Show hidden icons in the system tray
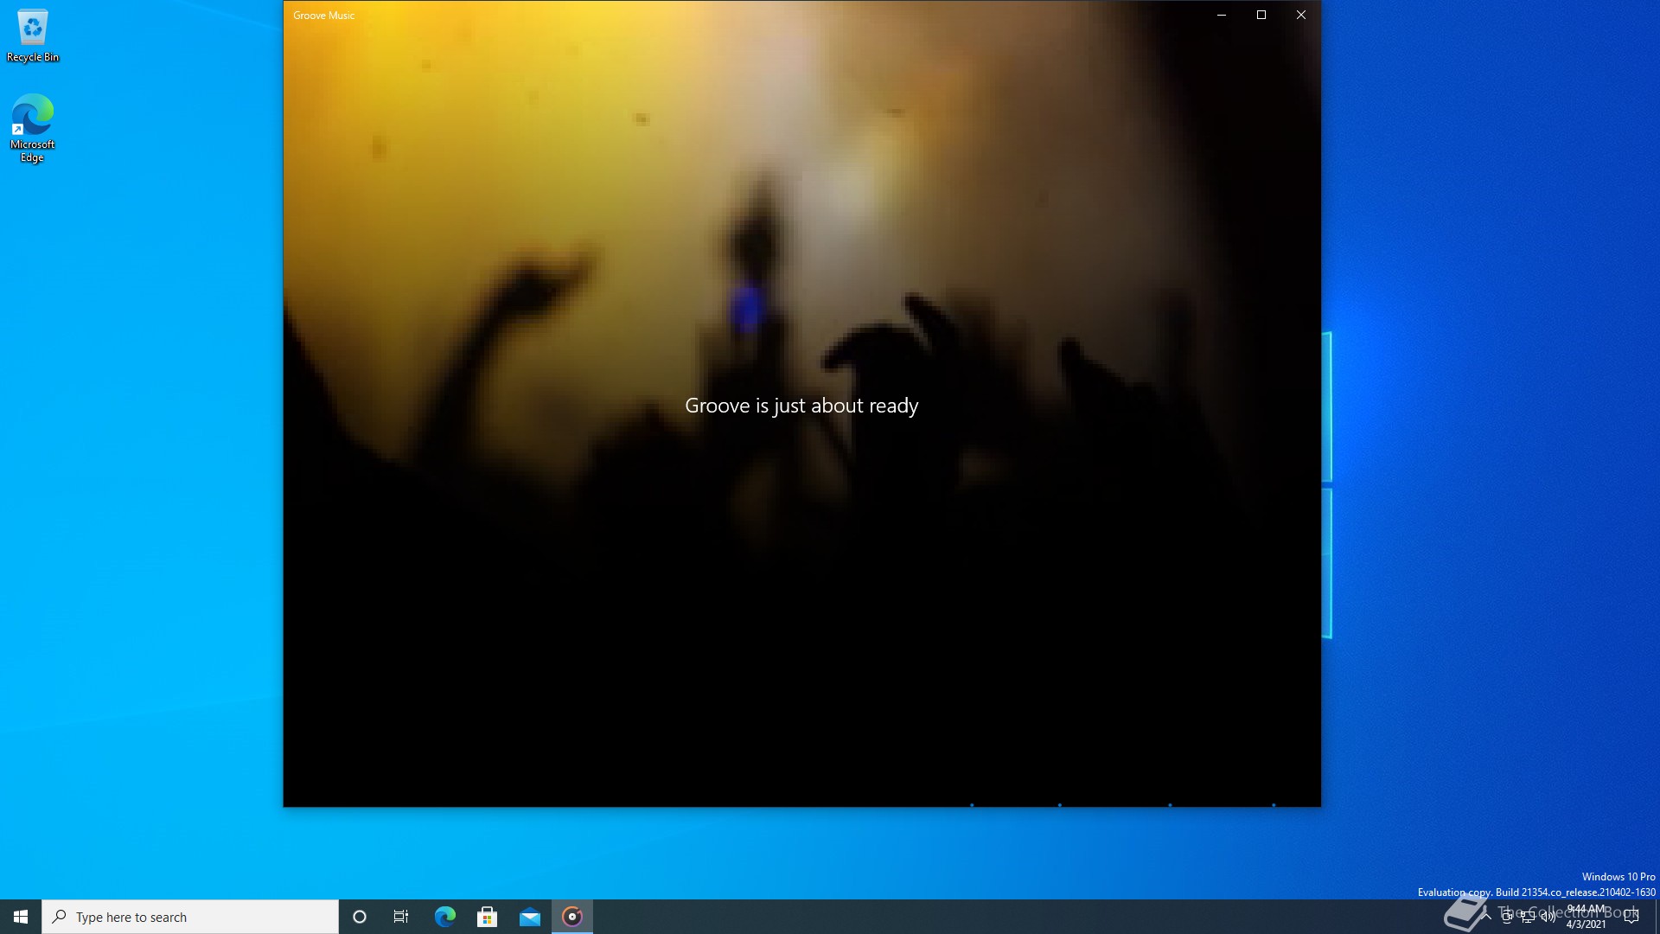This screenshot has height=934, width=1660. tap(1486, 917)
